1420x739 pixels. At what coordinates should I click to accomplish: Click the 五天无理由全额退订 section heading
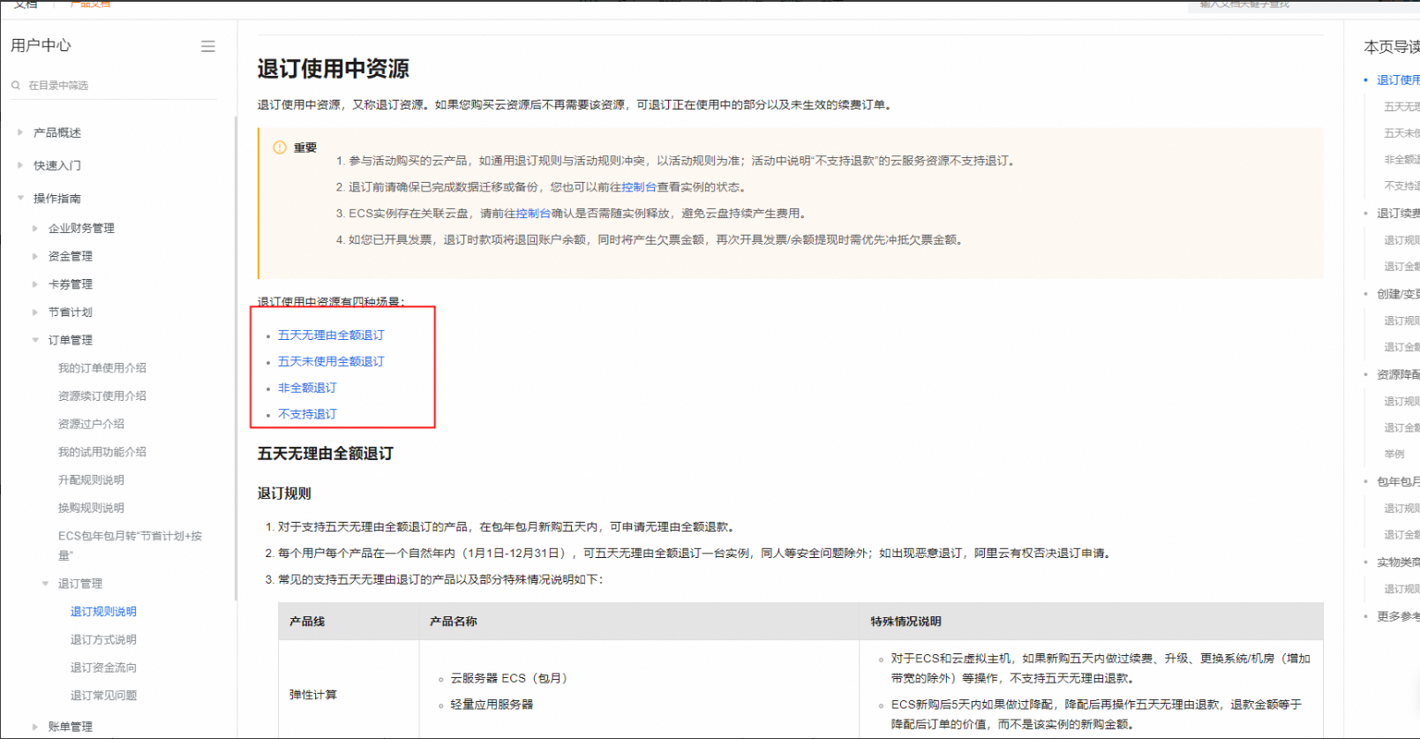click(x=326, y=454)
